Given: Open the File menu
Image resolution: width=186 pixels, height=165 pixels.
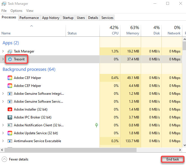Looking at the screenshot, I should point(4,11).
